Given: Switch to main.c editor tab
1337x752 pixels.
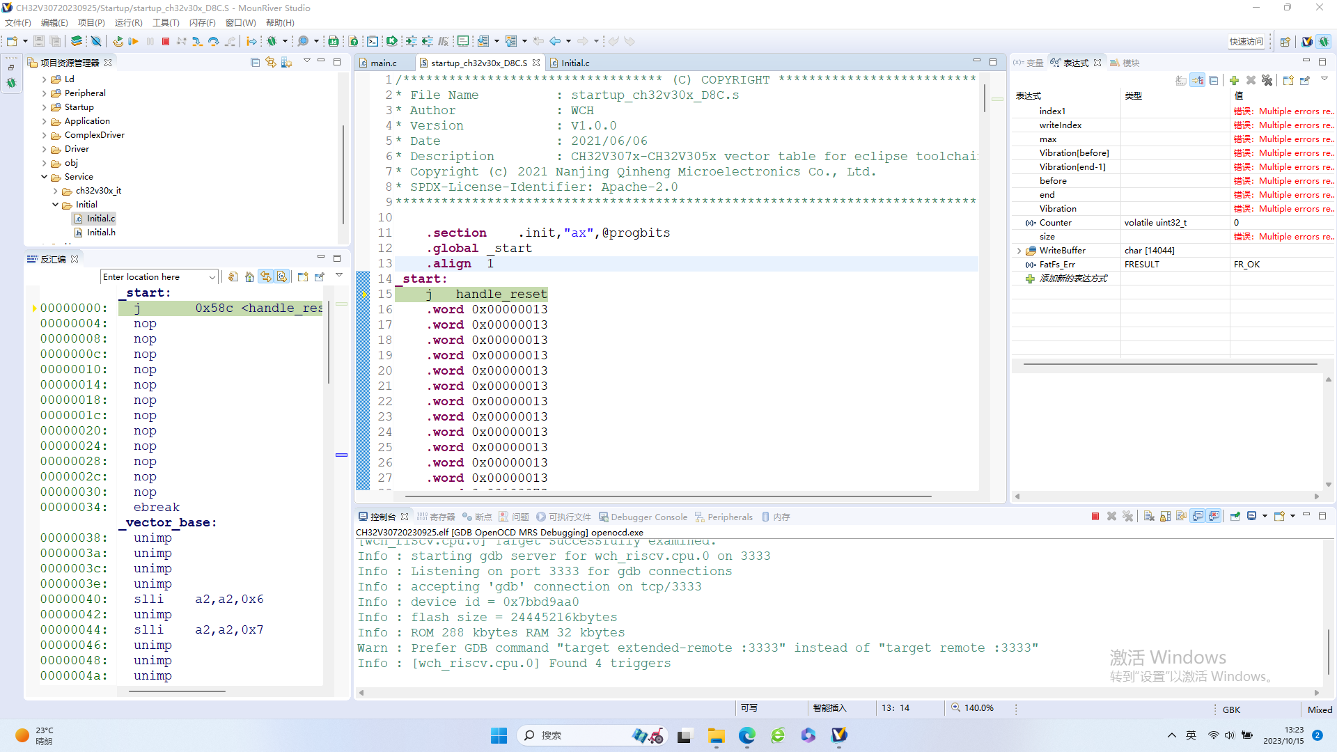Looking at the screenshot, I should tap(383, 63).
